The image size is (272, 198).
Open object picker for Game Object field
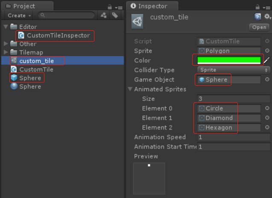[x=267, y=80]
